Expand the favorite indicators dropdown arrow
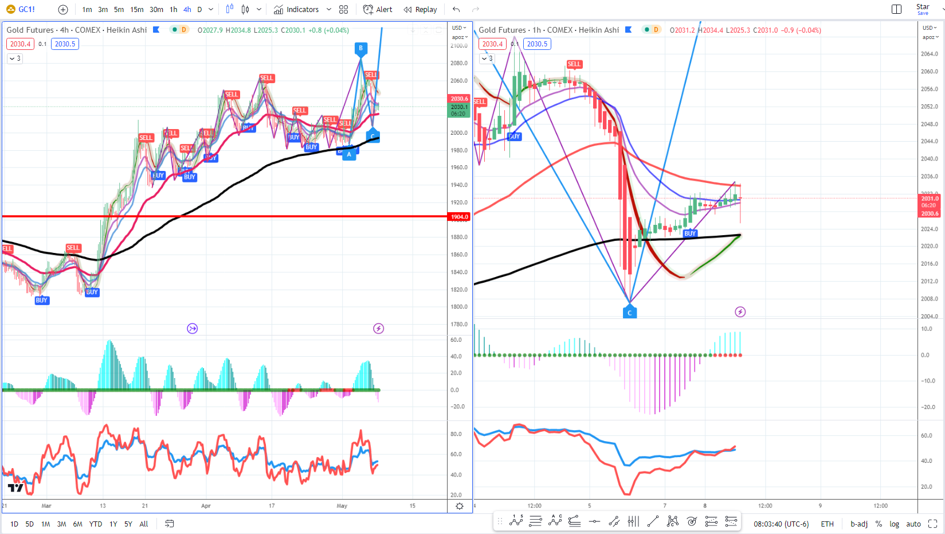 click(329, 9)
